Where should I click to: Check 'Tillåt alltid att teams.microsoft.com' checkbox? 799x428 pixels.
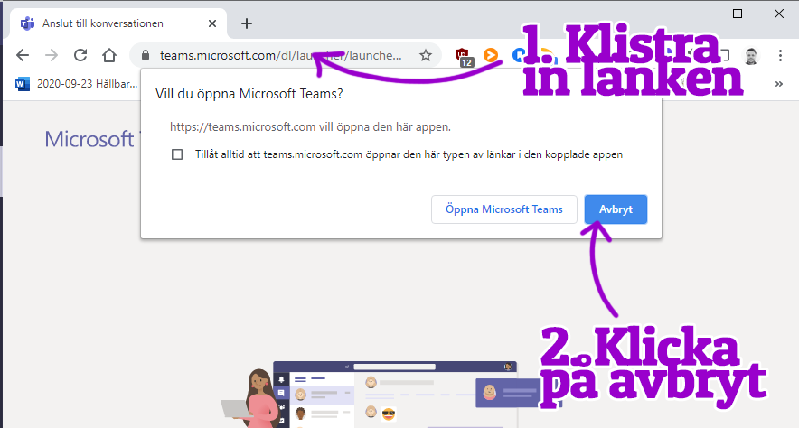pyautogui.click(x=177, y=154)
